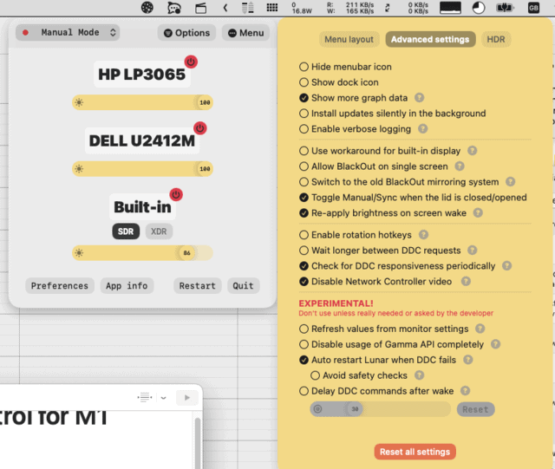This screenshot has width=555, height=469.
Task: Click Reset all settings
Action: (415, 452)
